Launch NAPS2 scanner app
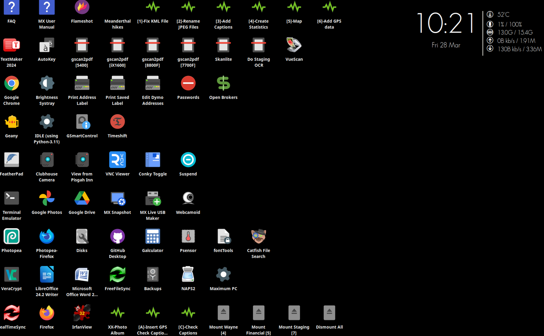 click(x=188, y=274)
